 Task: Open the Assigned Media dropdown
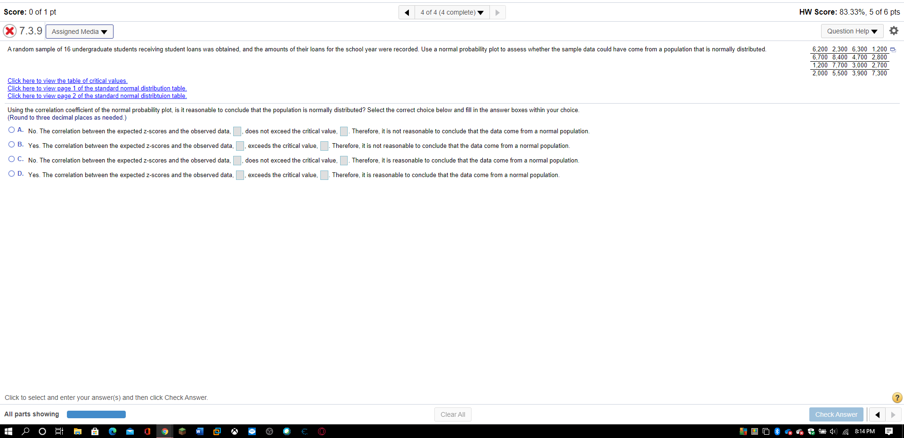(79, 31)
